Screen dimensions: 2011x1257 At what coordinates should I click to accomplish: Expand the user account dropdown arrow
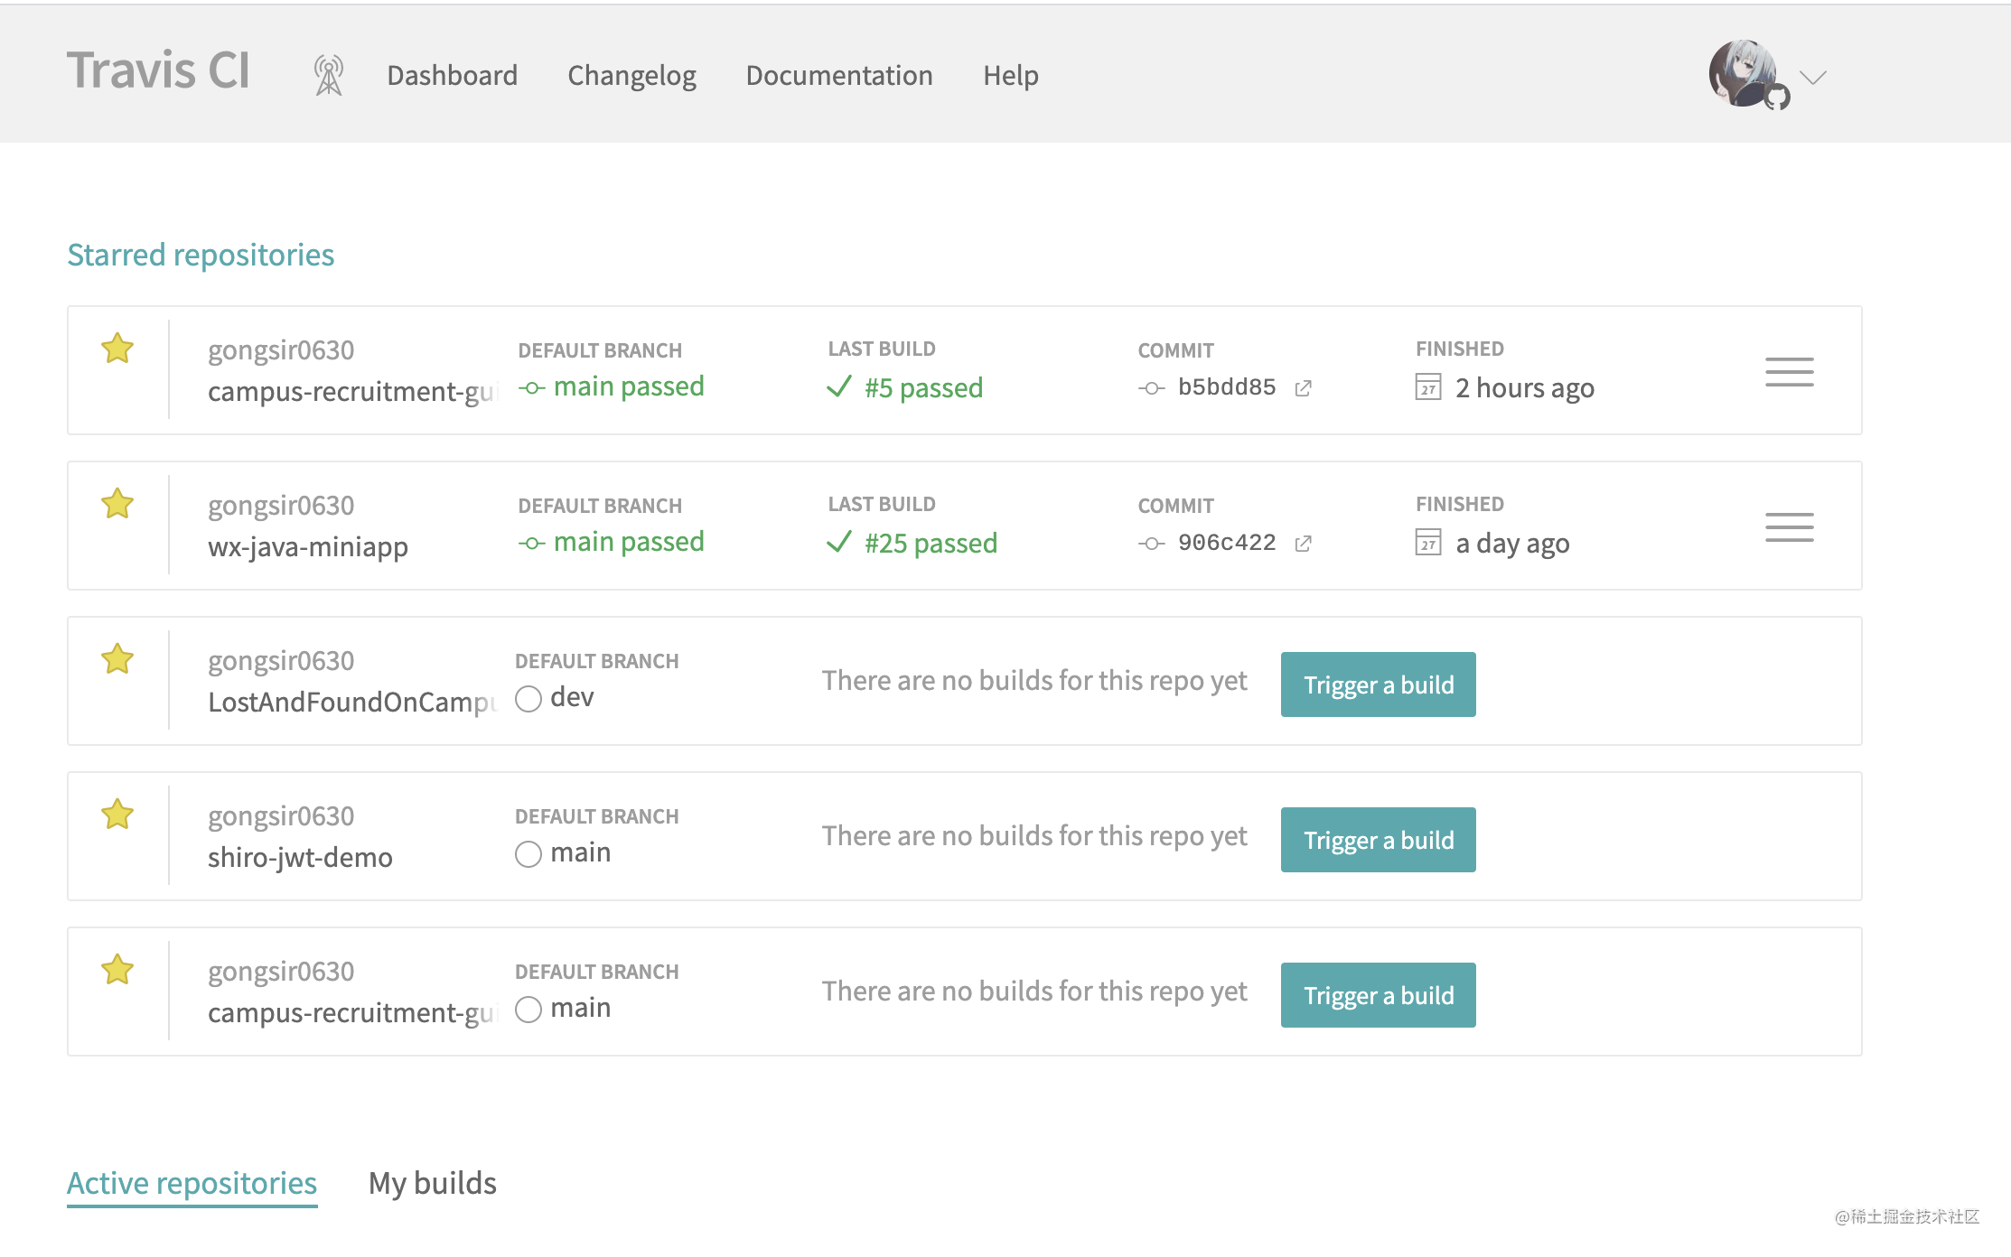(x=1812, y=77)
